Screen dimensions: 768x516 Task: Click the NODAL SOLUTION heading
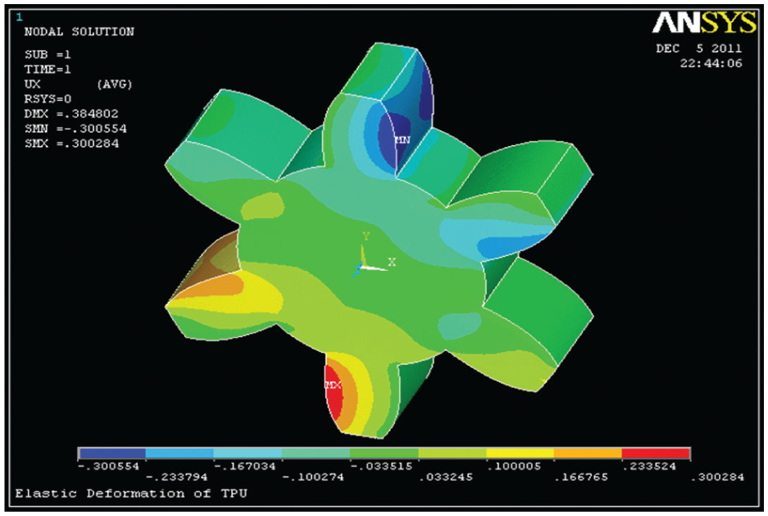coord(80,32)
